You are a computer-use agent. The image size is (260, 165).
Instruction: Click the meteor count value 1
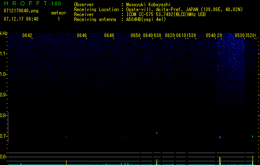tap(59, 19)
